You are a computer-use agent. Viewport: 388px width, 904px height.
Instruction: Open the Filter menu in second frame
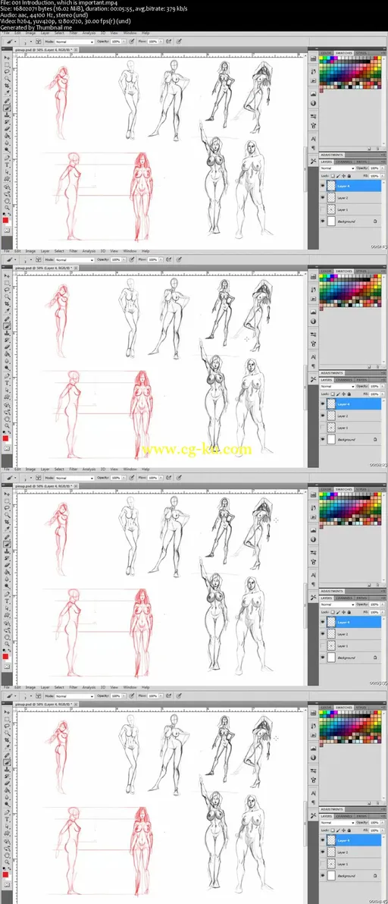[x=74, y=251]
